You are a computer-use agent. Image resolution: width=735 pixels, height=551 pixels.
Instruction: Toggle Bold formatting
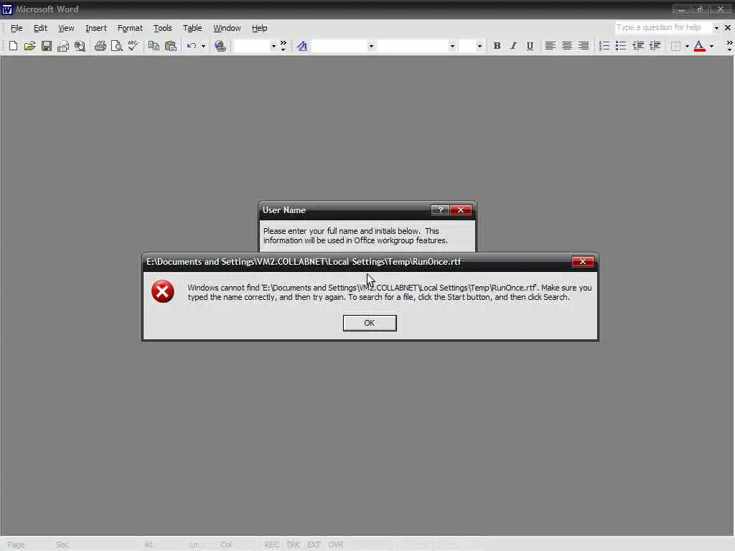(497, 46)
